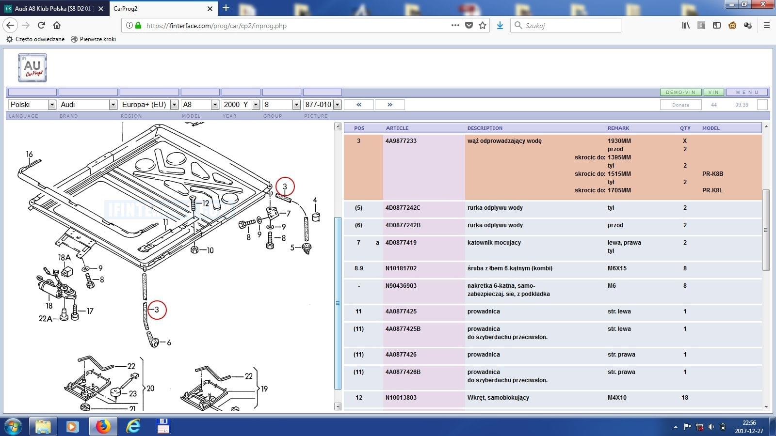Screen dimensions: 776x436
Task: Click the floppy disk taskbar icon
Action: coord(163,426)
